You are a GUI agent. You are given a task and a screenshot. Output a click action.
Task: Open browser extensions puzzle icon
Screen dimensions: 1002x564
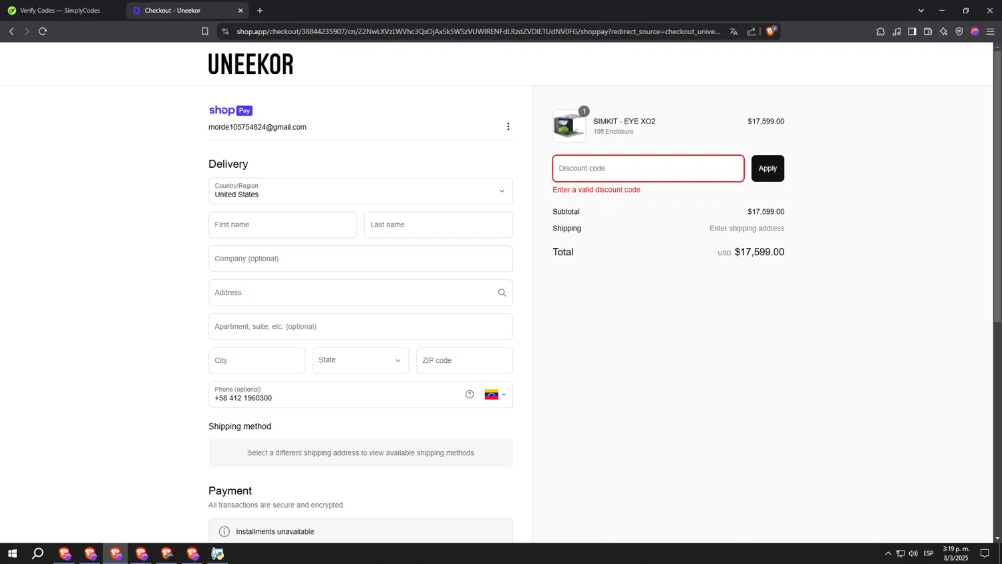click(880, 31)
